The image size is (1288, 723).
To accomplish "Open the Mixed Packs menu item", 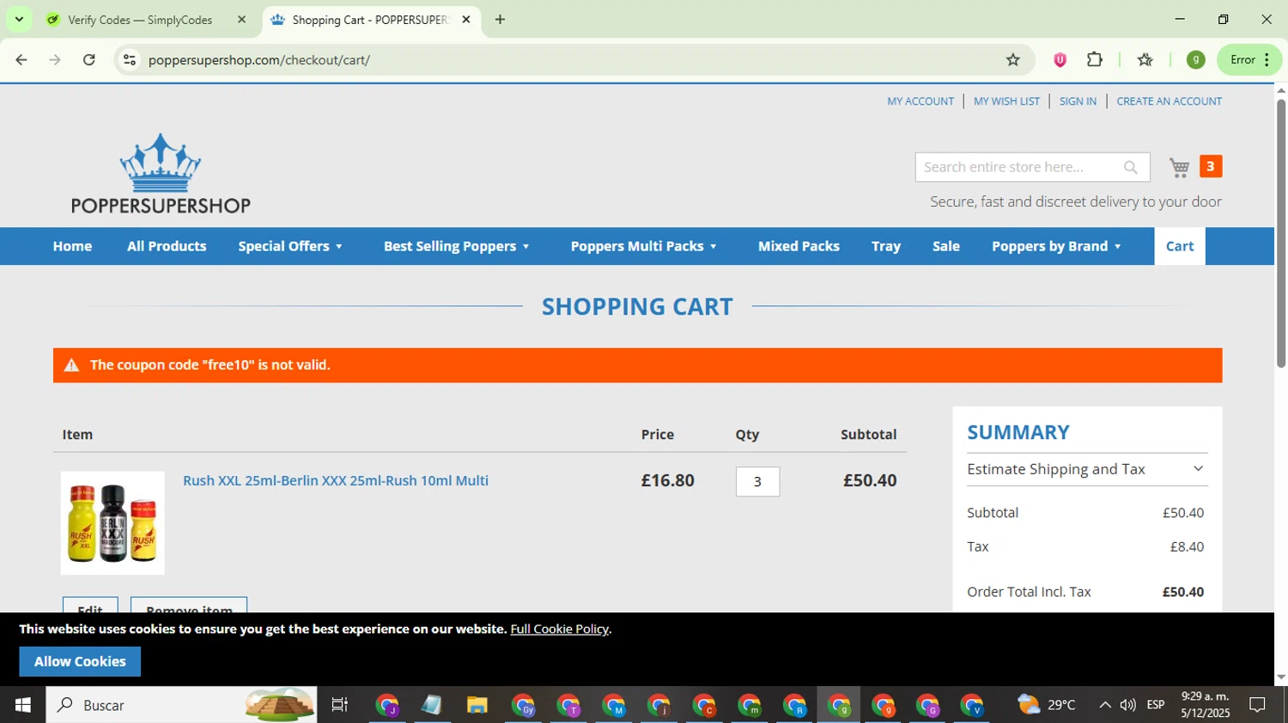I will (799, 246).
